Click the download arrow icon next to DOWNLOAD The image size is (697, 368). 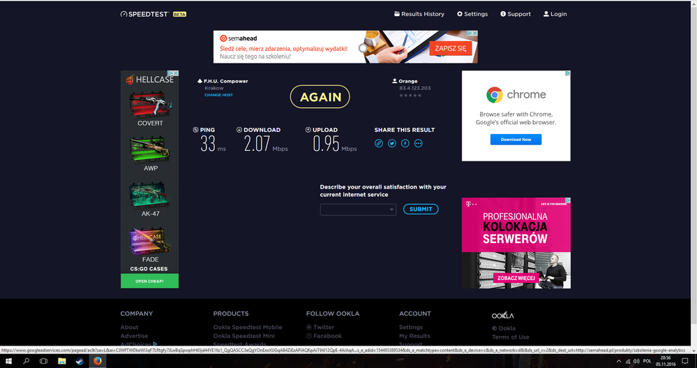pyautogui.click(x=239, y=130)
